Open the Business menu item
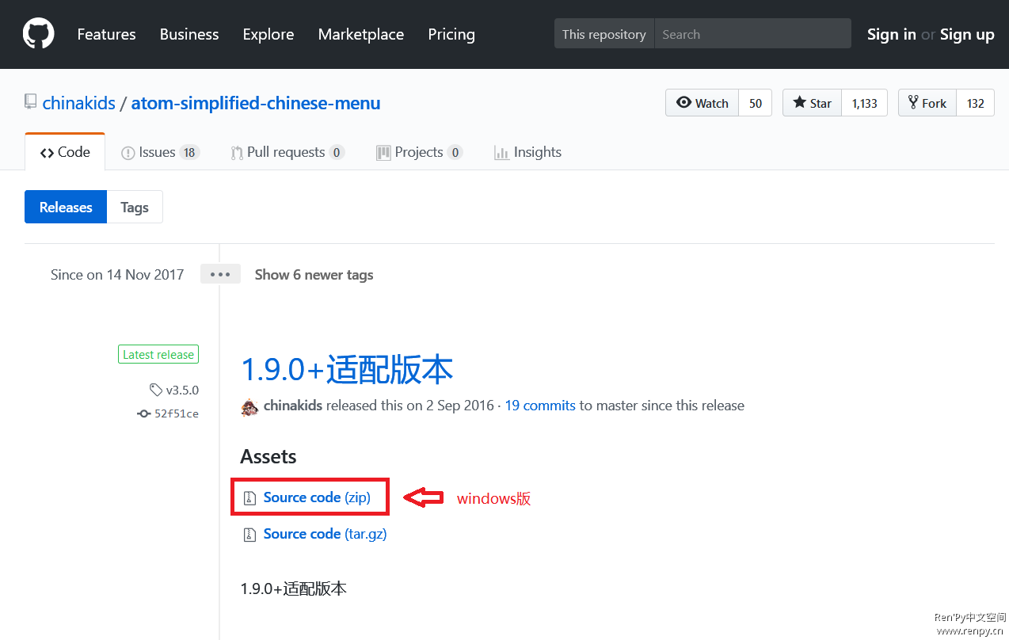Image resolution: width=1009 pixels, height=640 pixels. [x=189, y=34]
